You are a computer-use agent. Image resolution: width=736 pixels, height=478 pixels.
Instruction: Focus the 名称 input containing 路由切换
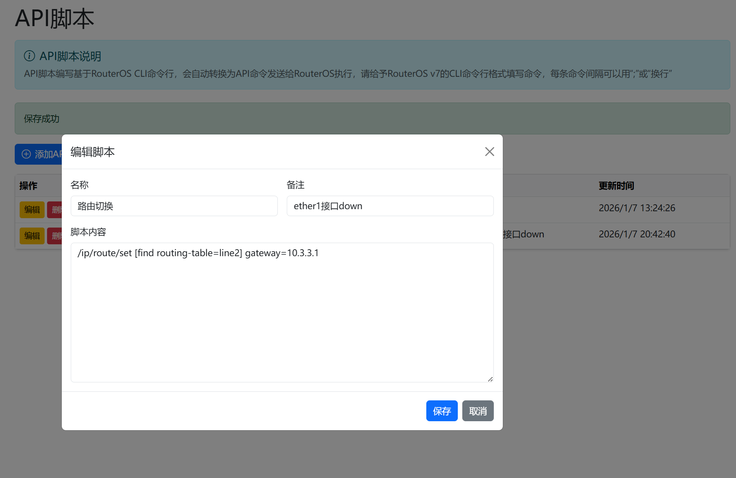[x=174, y=206]
